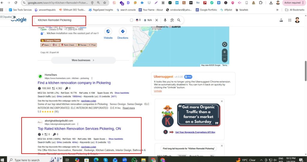Zoom out on the map
Screen dimensions: 307x162
(225, 59)
